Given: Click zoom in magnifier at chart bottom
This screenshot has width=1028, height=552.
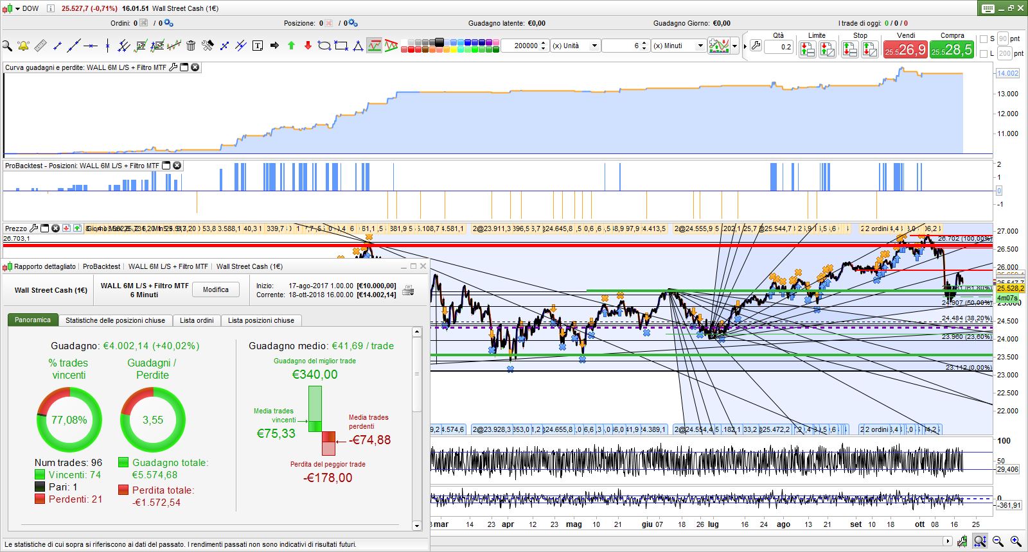Looking at the screenshot, I should coord(1016,541).
